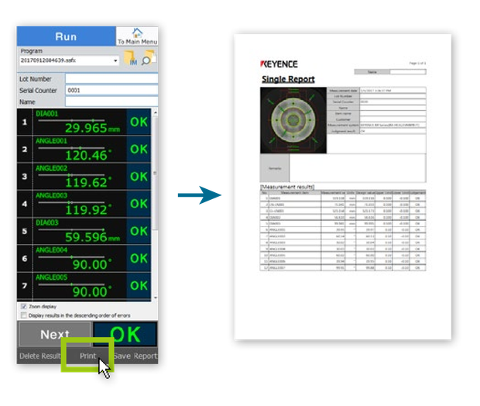Select ANGLE002 result row 119.62
Viewport: 480px width, 406px height.
84,177
